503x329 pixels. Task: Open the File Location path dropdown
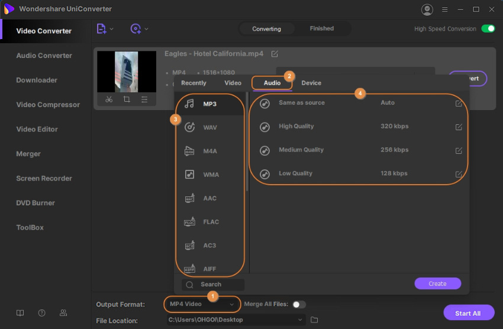click(x=300, y=320)
